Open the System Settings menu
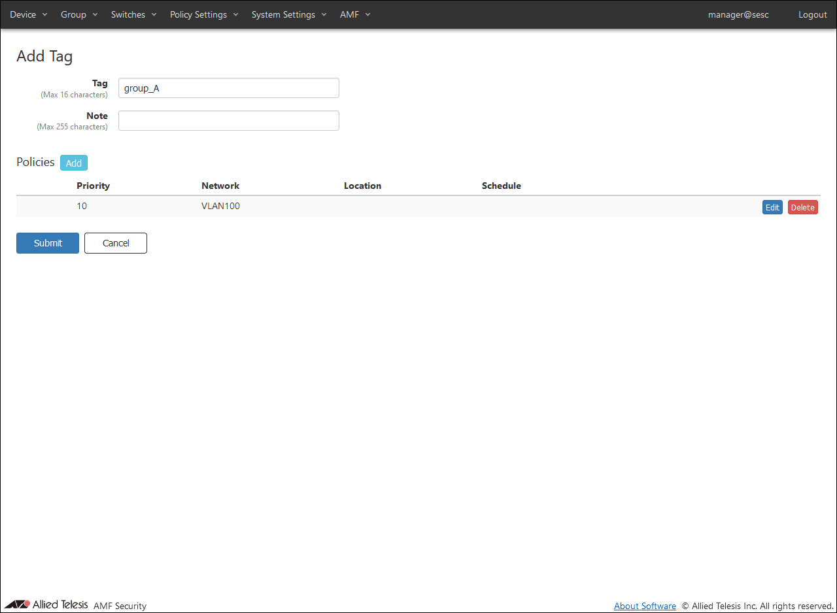The width and height of the screenshot is (837, 613). pos(289,14)
